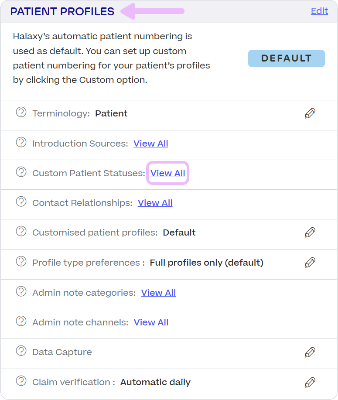This screenshot has width=338, height=400.
Task: Click the Admin note channels question mark icon
Action: [x=21, y=322]
